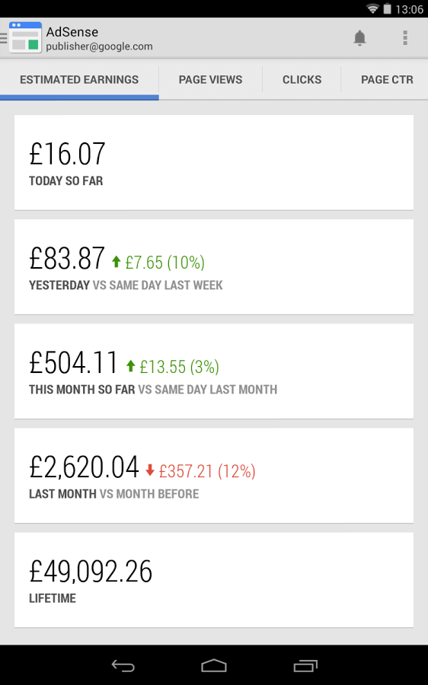Tap the battery status icon

click(x=387, y=8)
